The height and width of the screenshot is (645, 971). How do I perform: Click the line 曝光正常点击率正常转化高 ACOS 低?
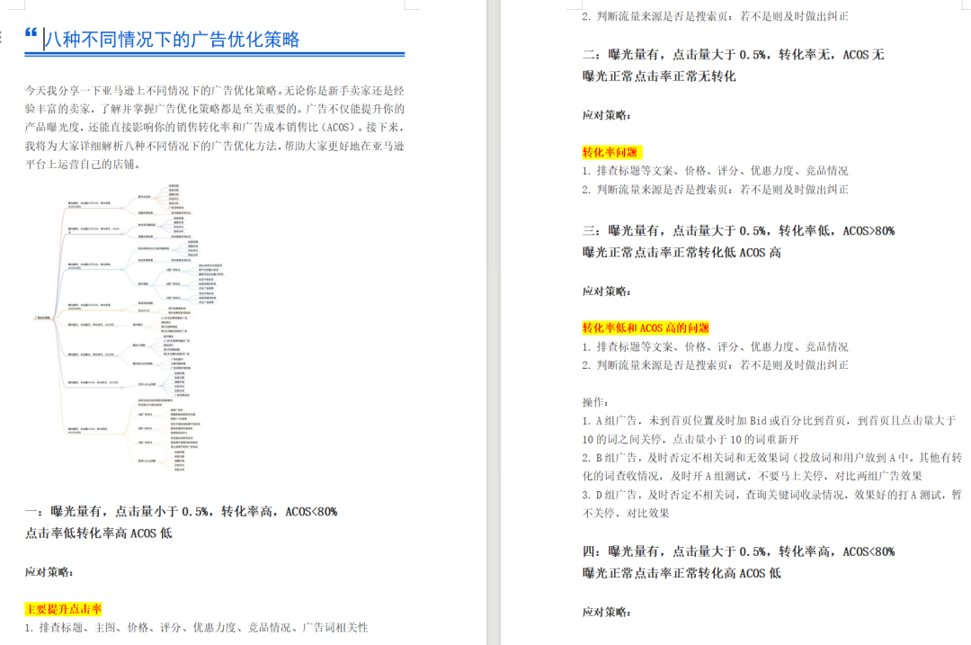(x=681, y=573)
